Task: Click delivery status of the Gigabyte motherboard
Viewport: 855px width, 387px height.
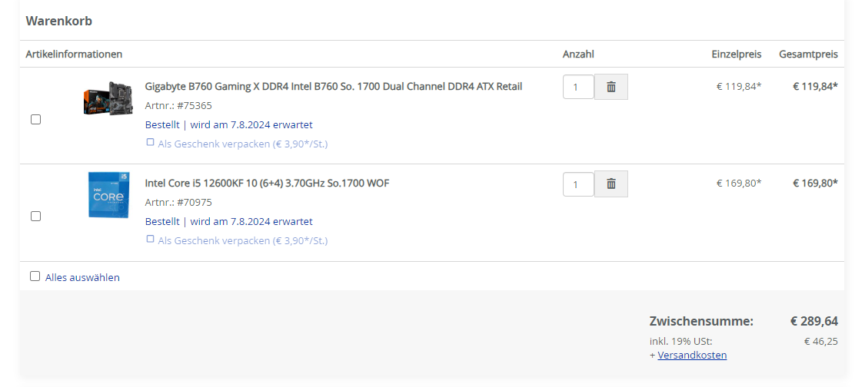Action: click(x=228, y=124)
